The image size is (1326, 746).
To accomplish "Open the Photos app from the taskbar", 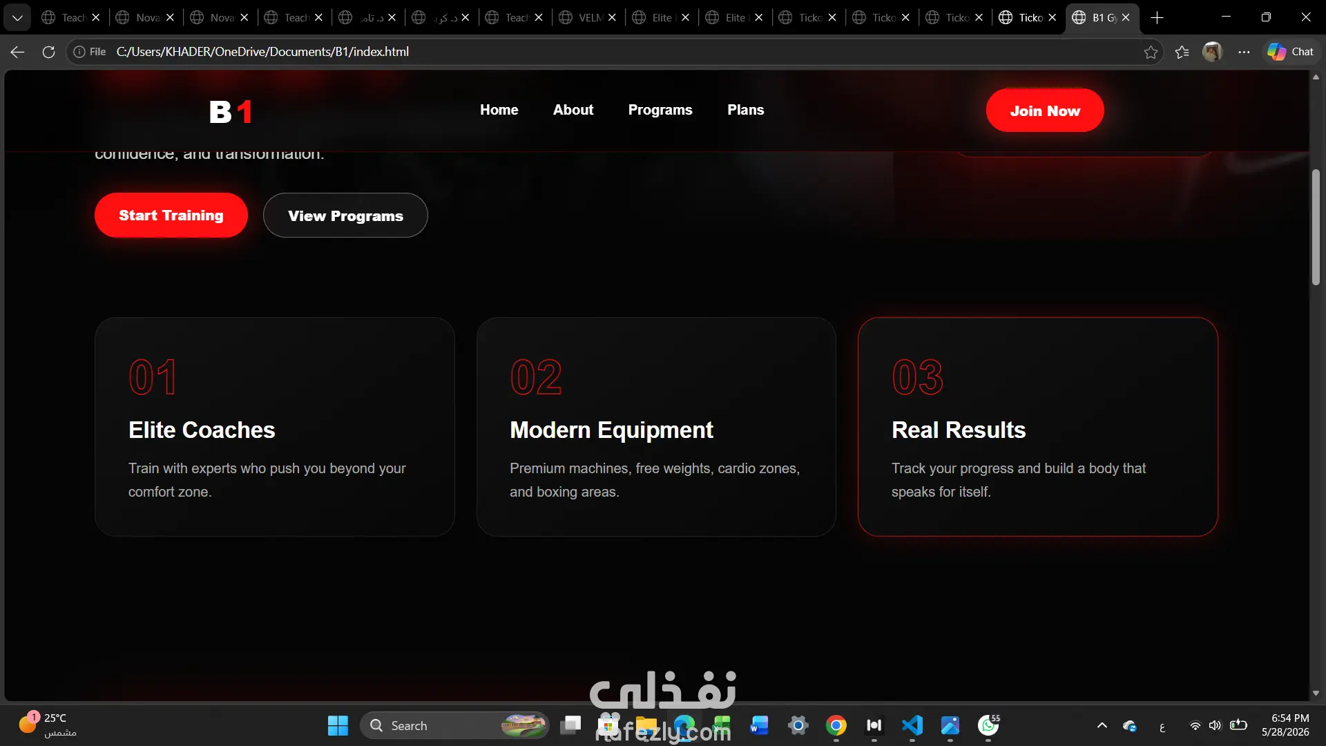I will coord(950,725).
